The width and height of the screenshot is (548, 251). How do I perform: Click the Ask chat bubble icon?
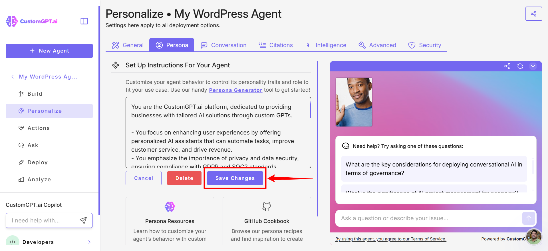click(x=21, y=145)
